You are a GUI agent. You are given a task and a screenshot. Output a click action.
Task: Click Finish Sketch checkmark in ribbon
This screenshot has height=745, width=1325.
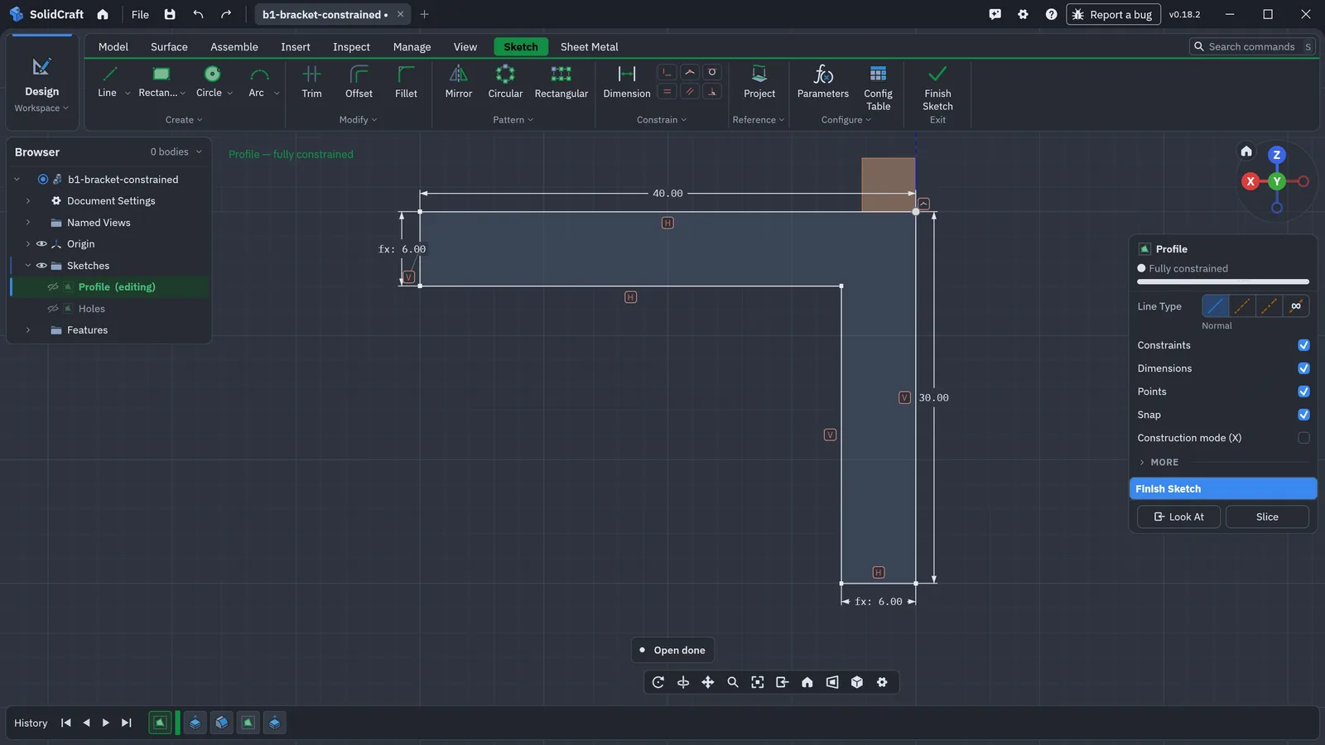click(937, 88)
